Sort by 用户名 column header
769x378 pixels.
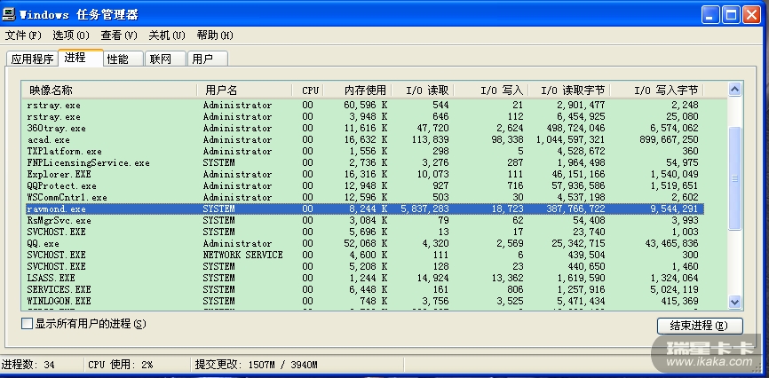(x=244, y=91)
